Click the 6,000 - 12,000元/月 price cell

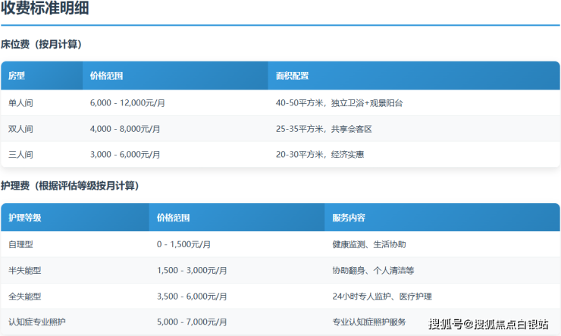click(127, 102)
